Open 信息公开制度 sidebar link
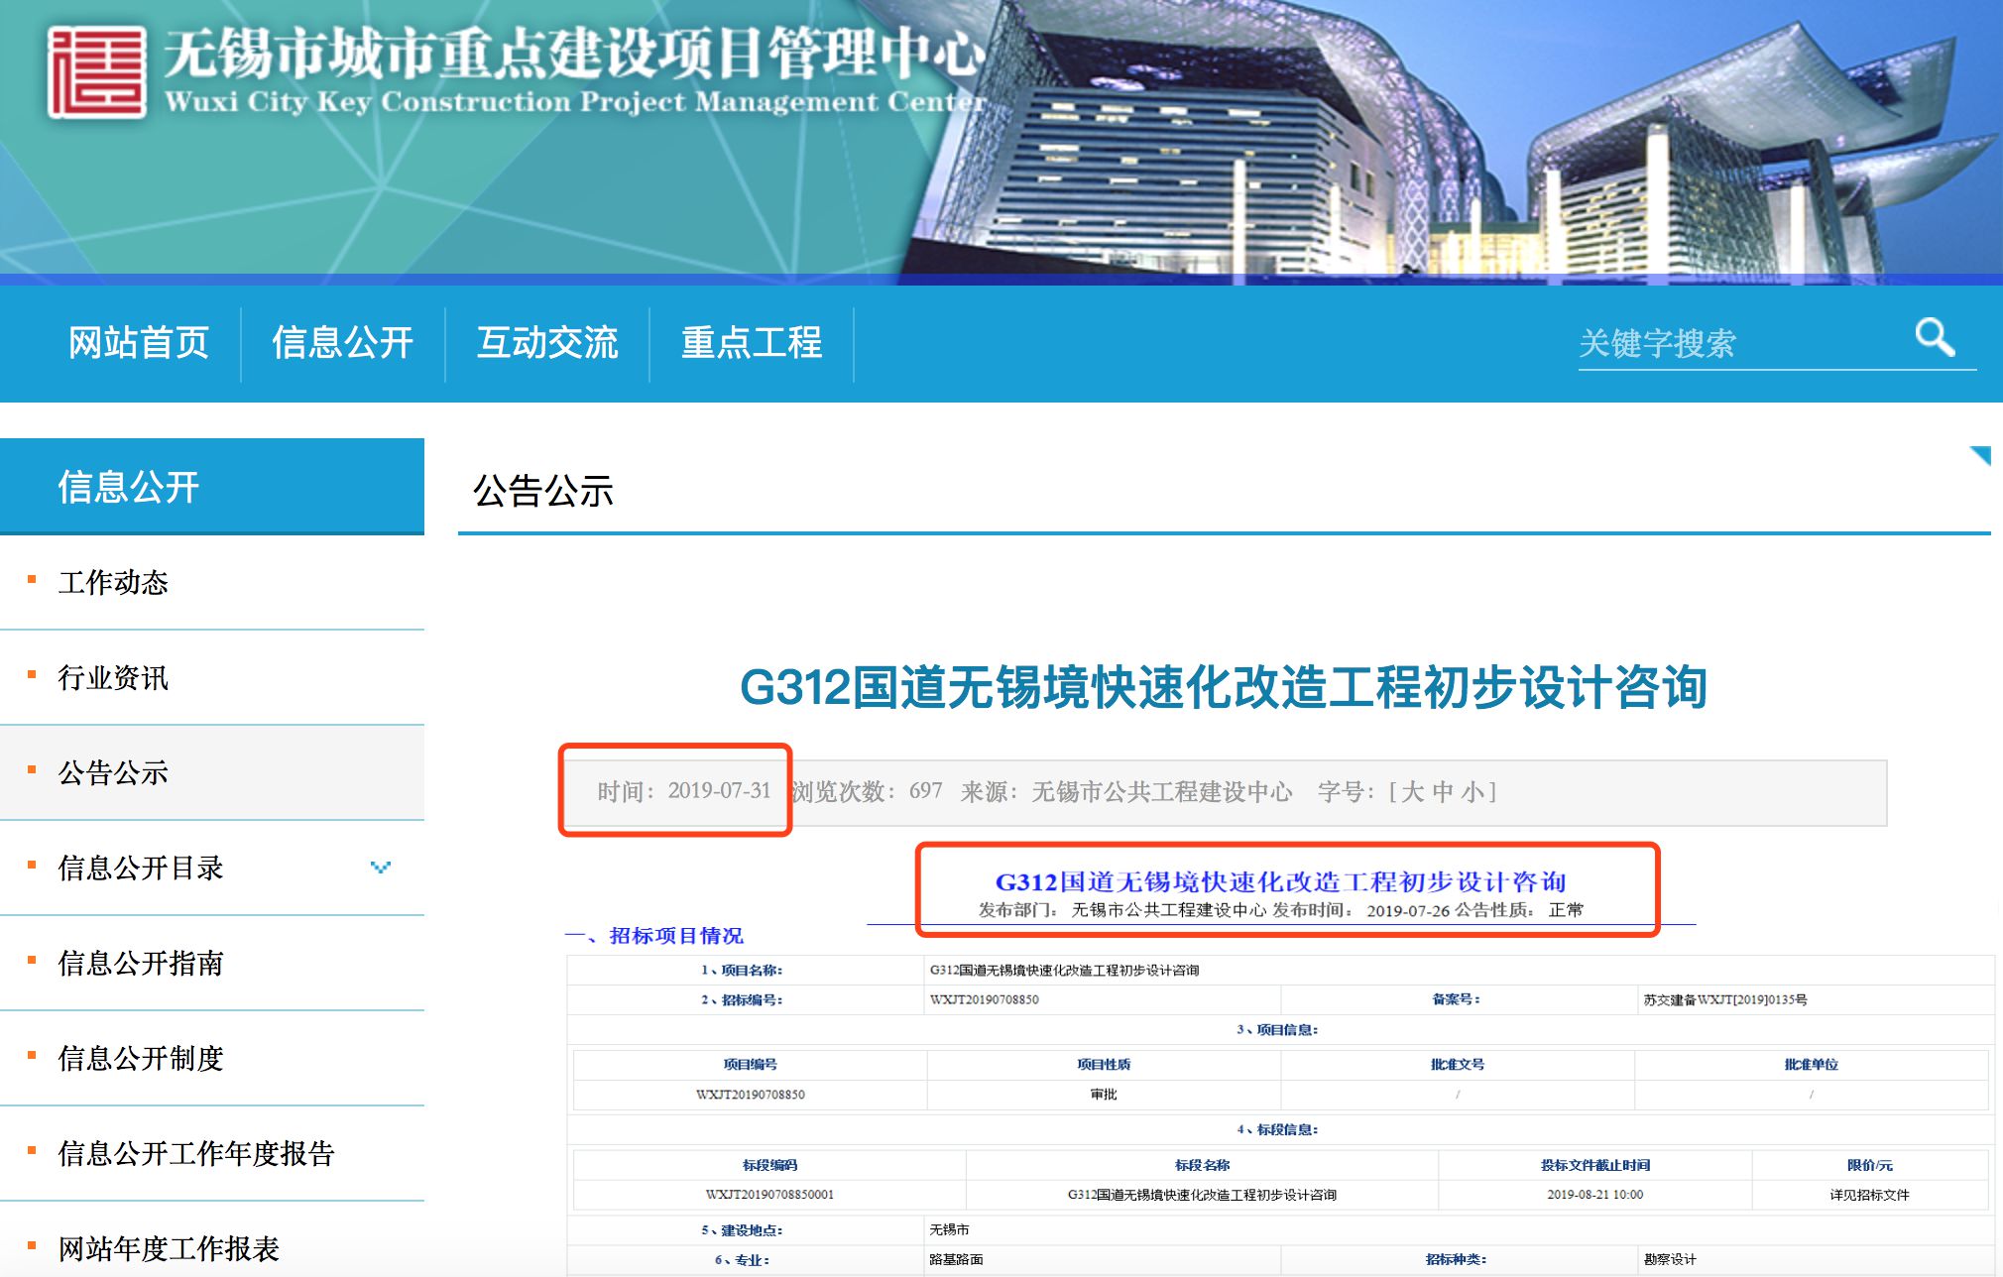The height and width of the screenshot is (1277, 2003). pos(141,1058)
